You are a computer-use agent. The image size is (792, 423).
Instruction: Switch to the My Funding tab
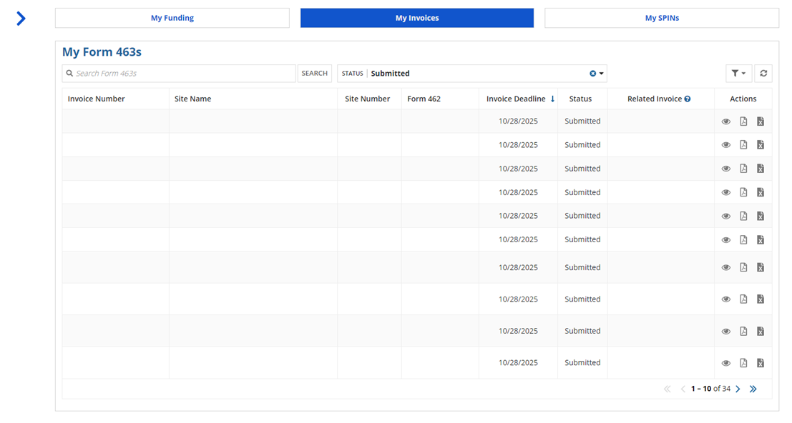point(172,18)
